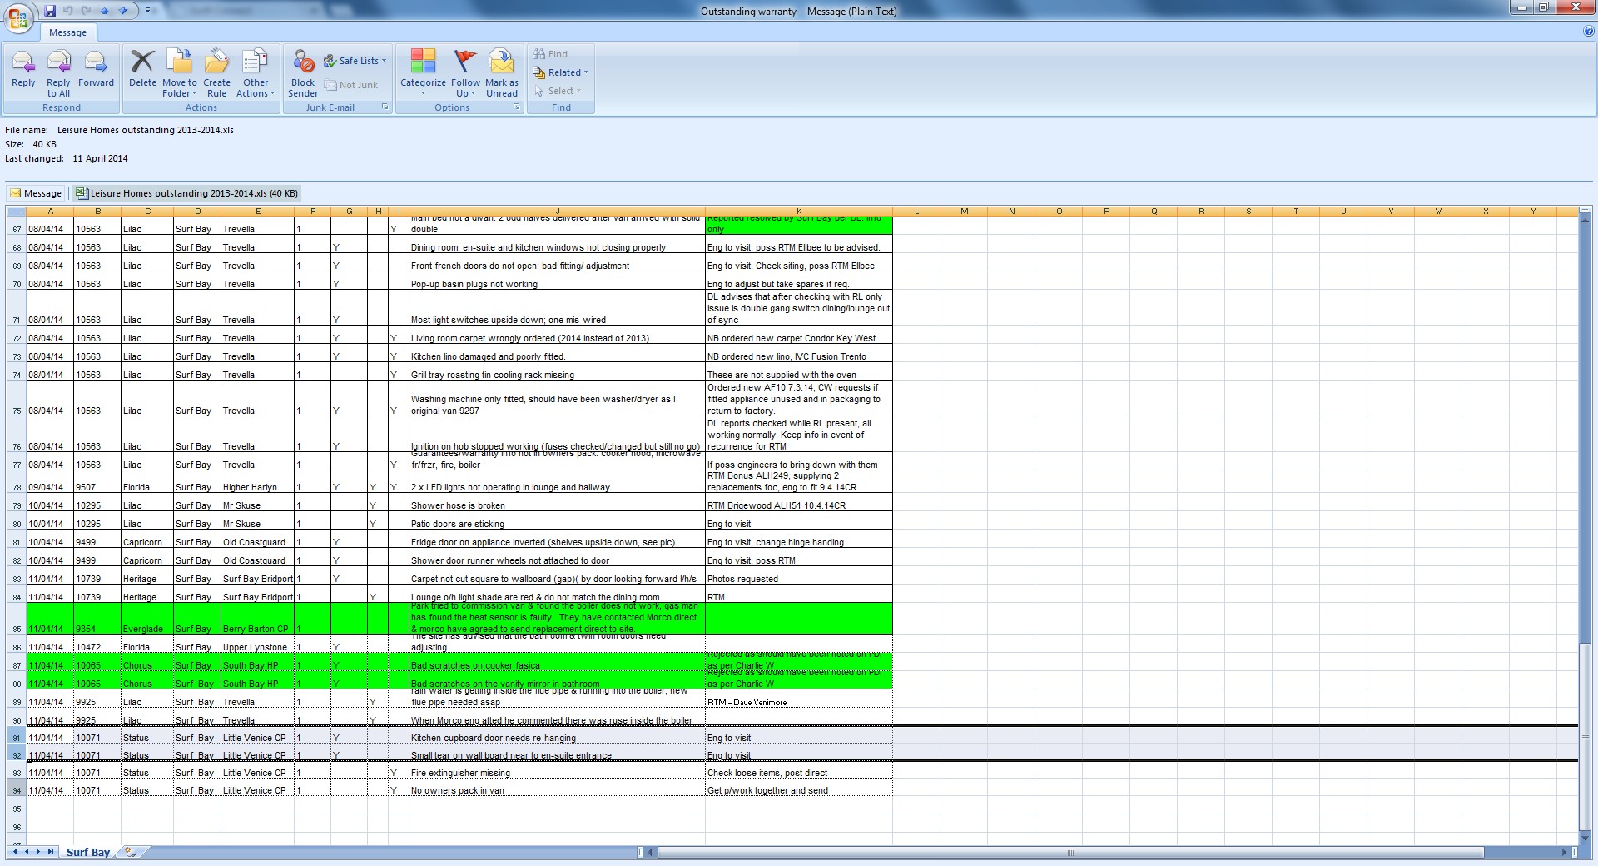Select the Surf Bay sheet tab
This screenshot has width=1598, height=866.
point(87,852)
